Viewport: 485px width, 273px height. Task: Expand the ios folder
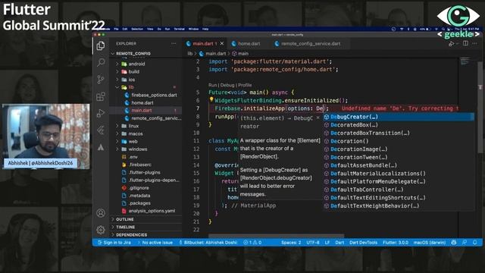pos(117,80)
